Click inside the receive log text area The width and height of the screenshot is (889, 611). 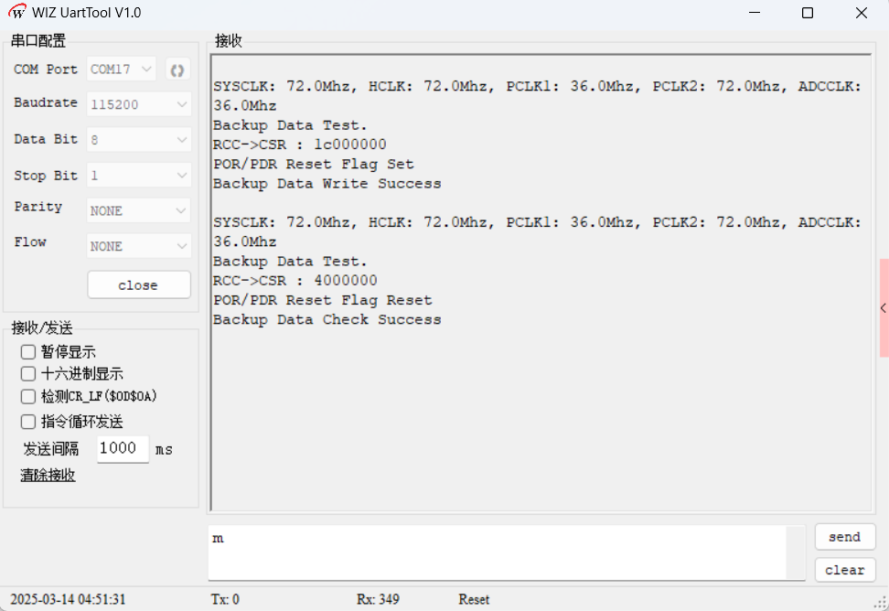point(540,412)
